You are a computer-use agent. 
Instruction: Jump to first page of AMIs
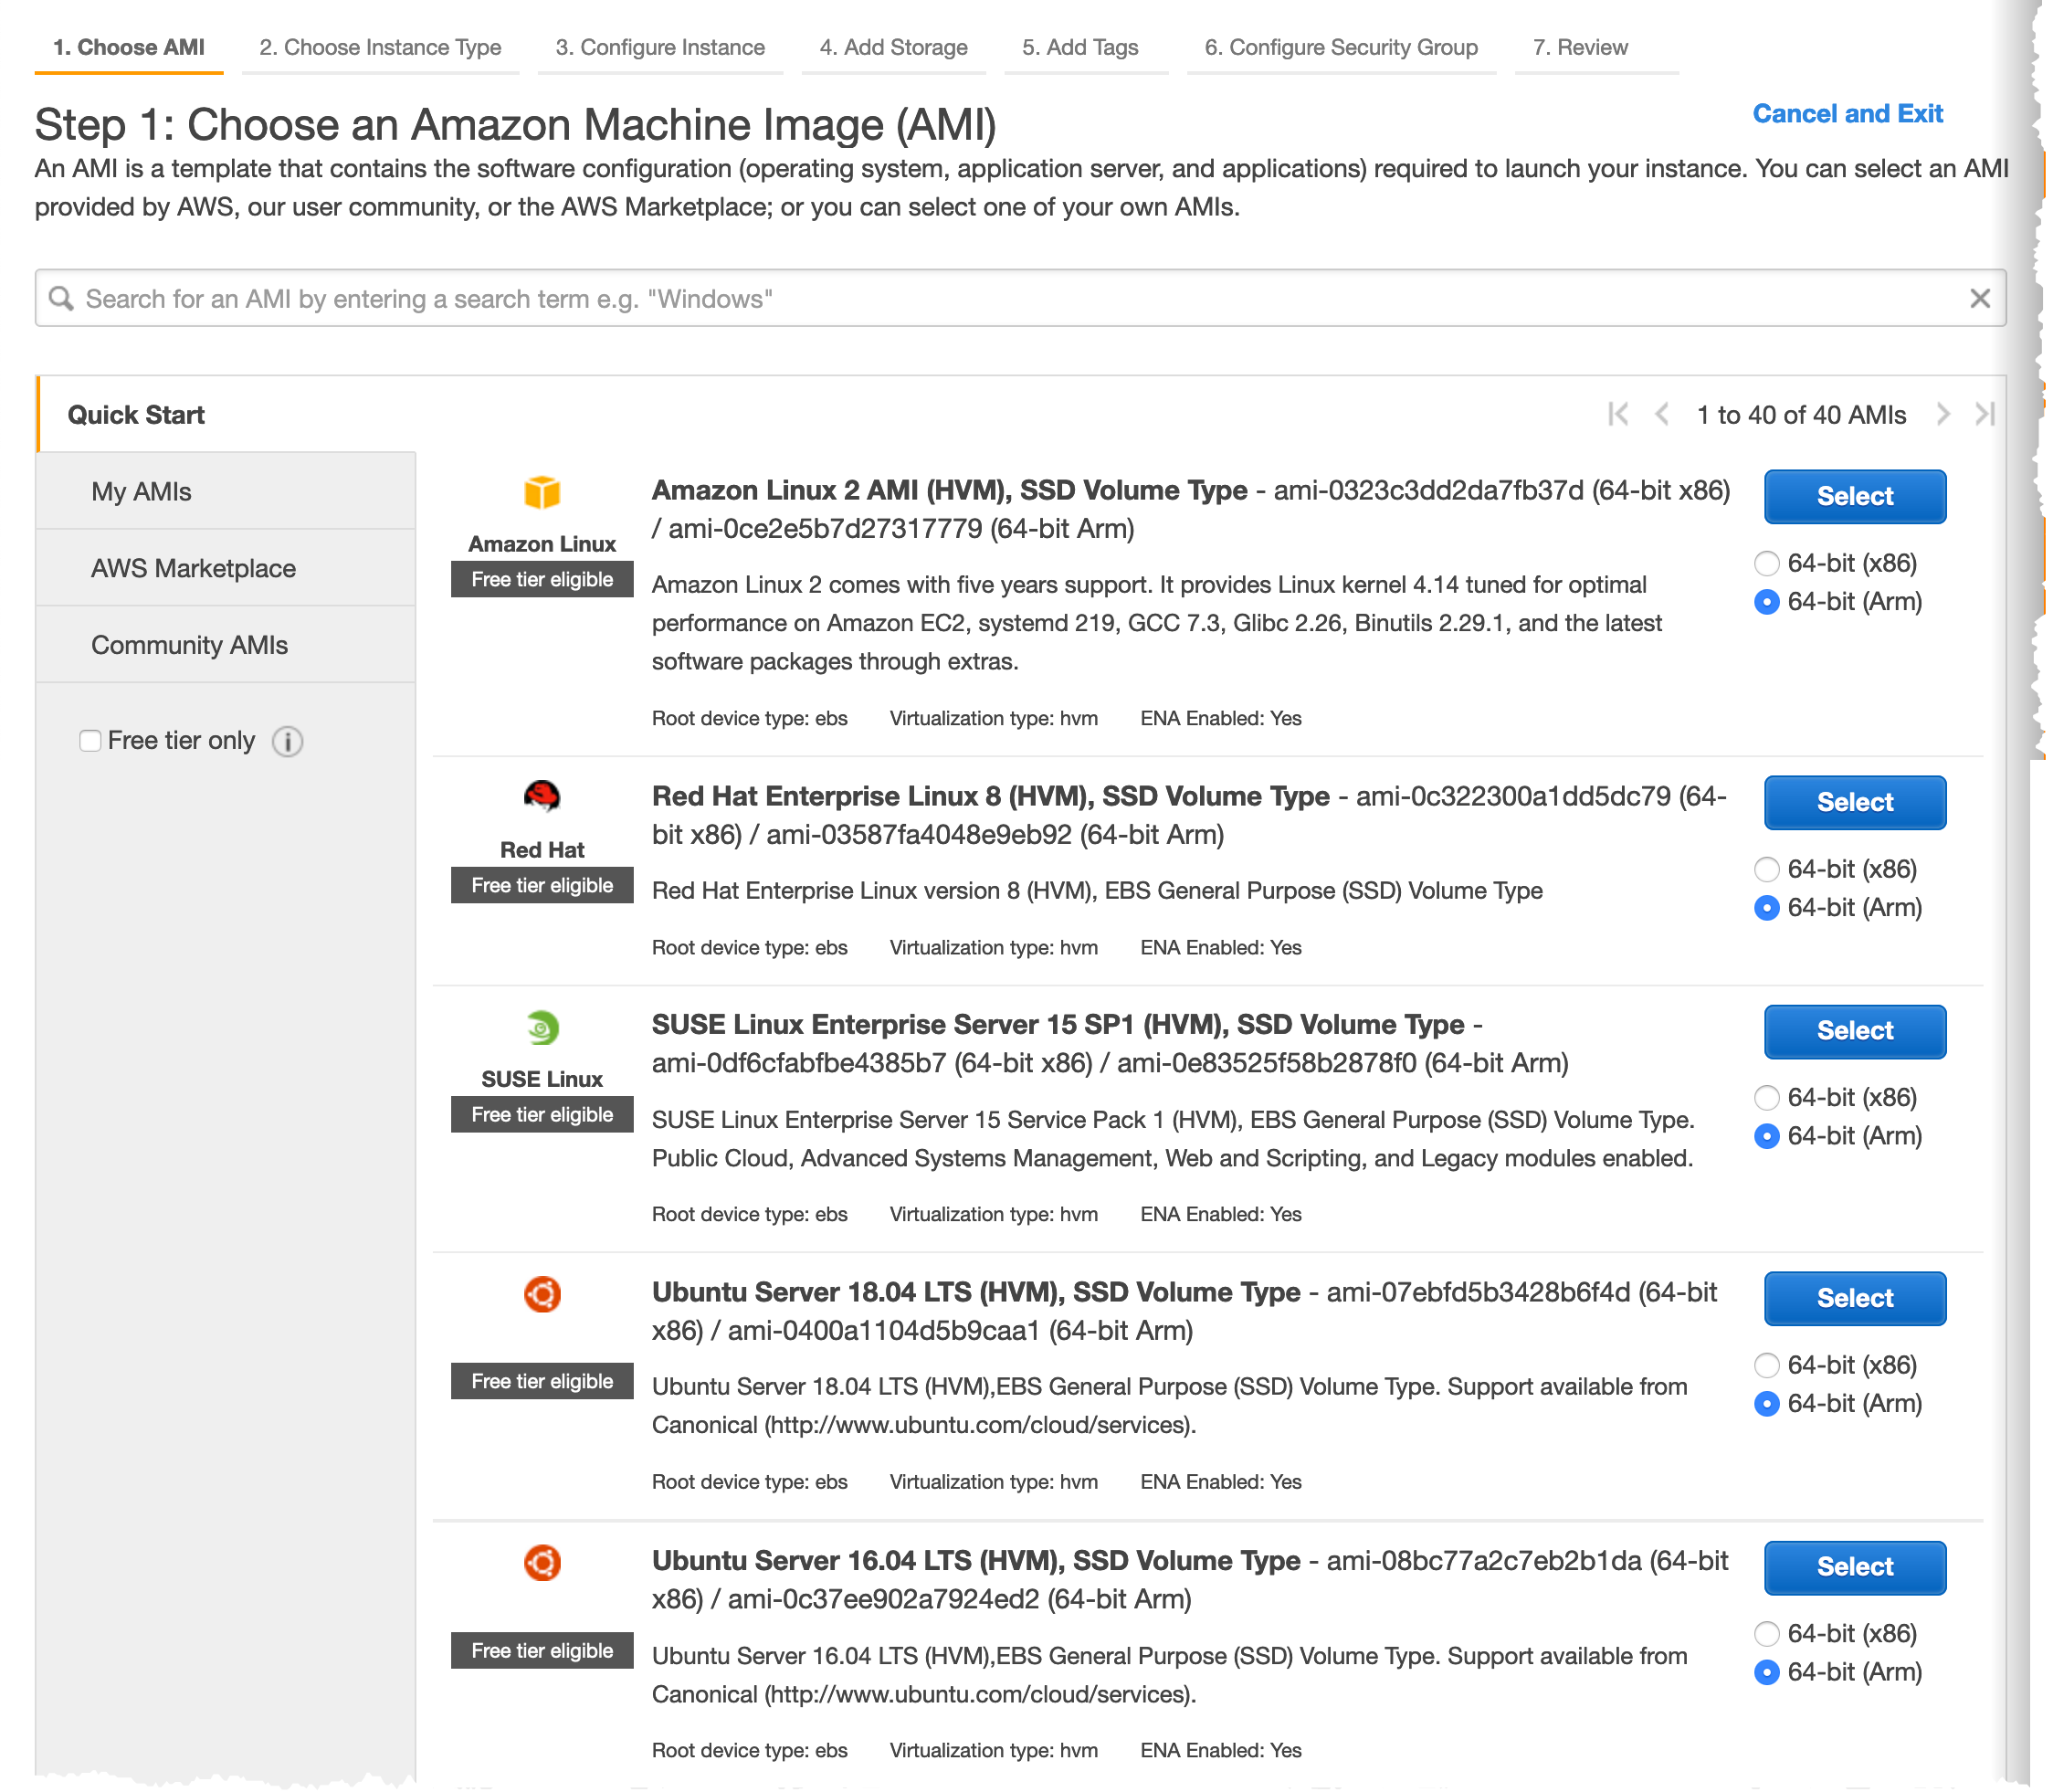click(x=1618, y=414)
